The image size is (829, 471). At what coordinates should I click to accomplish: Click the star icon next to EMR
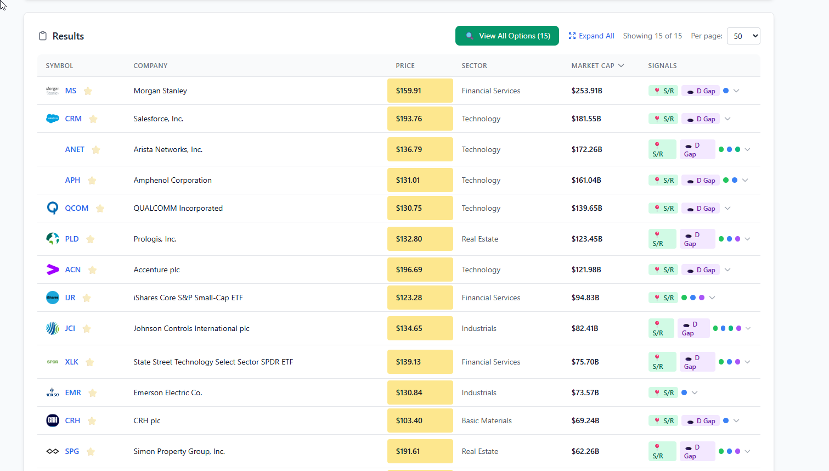(93, 393)
